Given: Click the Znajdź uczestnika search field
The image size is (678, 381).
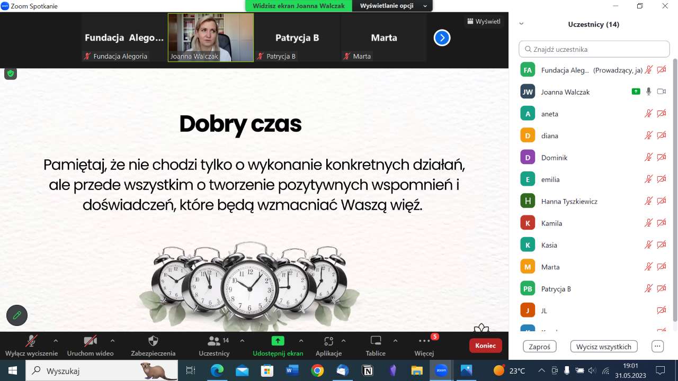Looking at the screenshot, I should point(594,49).
